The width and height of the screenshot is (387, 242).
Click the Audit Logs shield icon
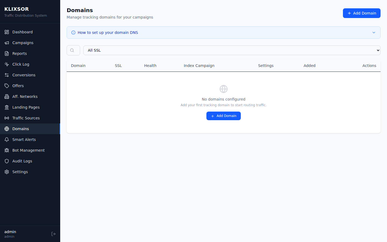click(x=6, y=161)
